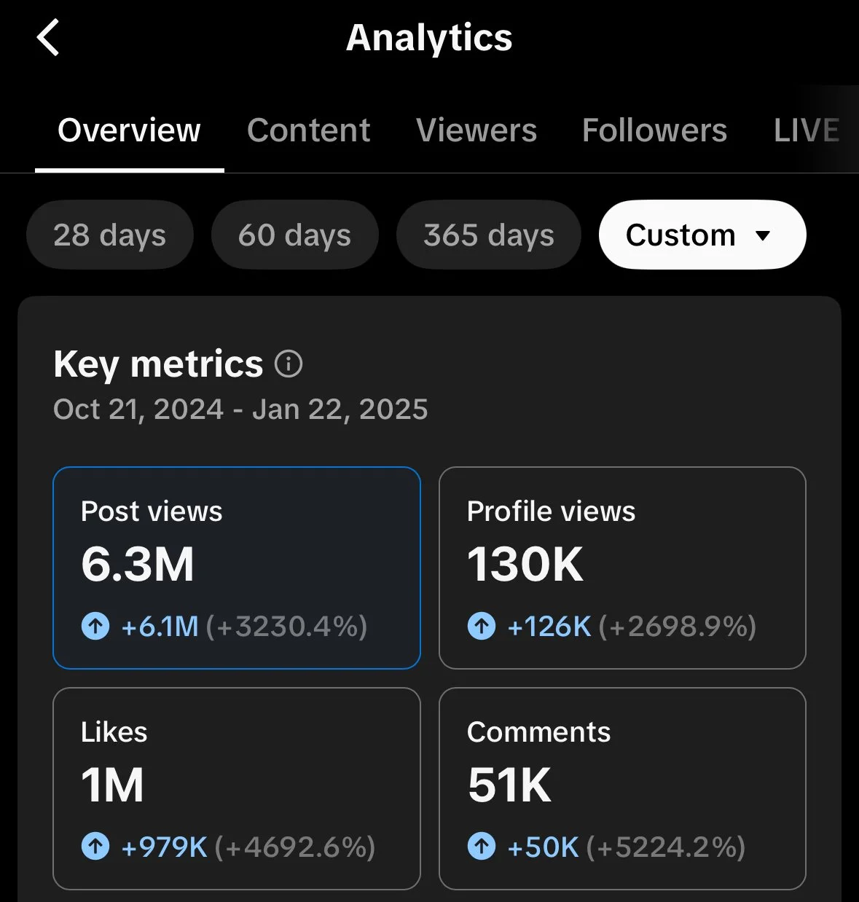The image size is (859, 902).
Task: Select the Comments metric card
Action: 622,788
